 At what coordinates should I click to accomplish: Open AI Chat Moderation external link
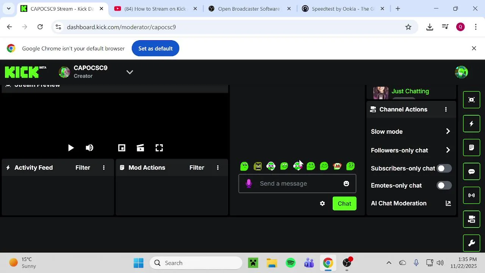pos(448,203)
